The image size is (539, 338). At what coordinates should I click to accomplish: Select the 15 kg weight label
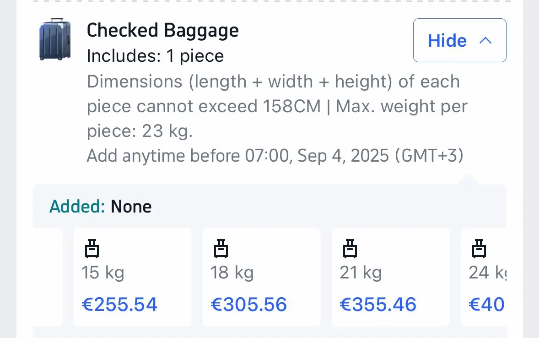click(102, 273)
